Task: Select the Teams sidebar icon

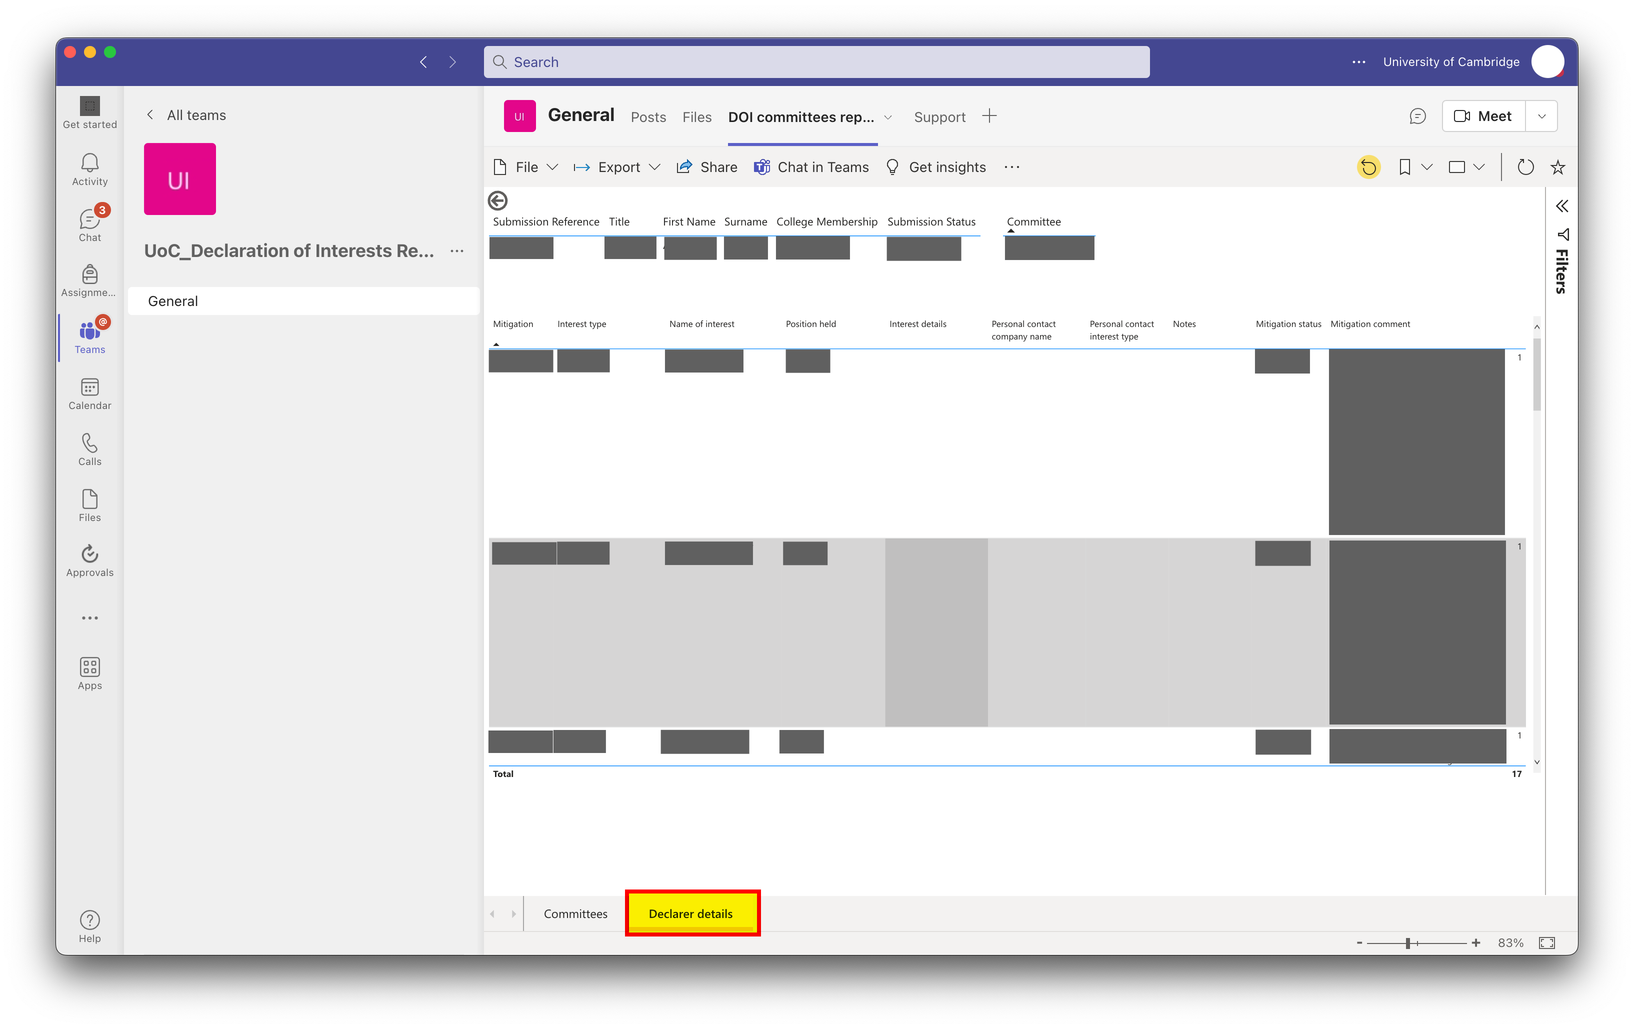Action: [89, 337]
